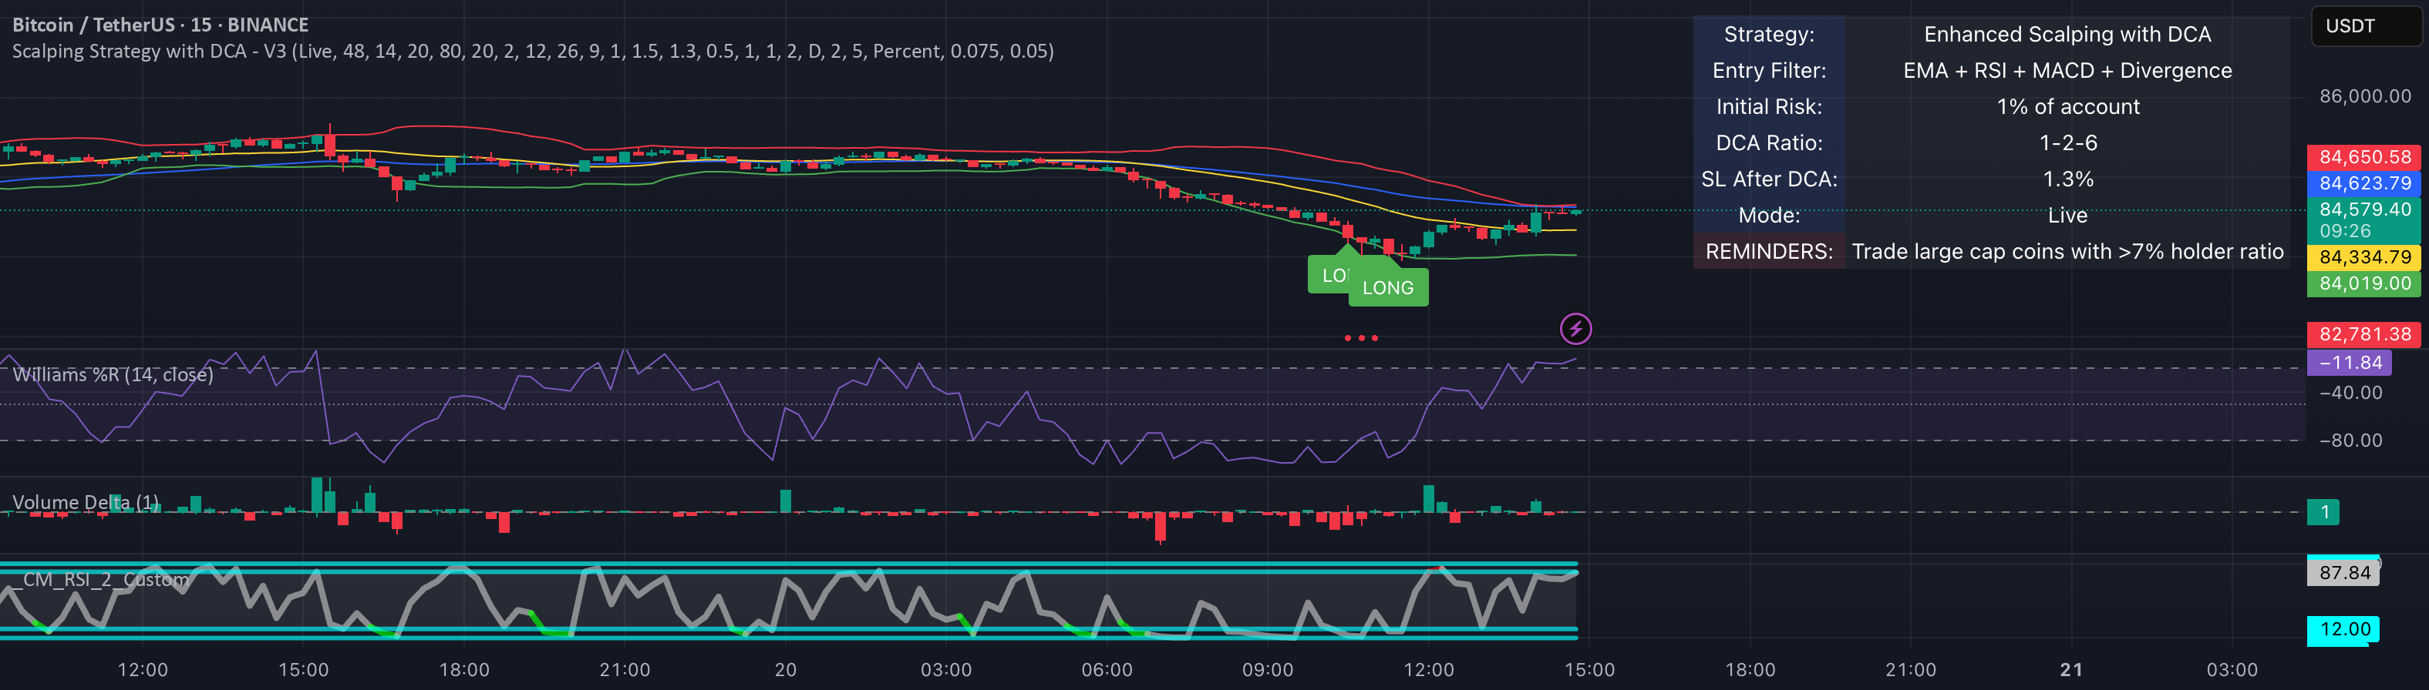Click the 86,000.00 price scale label
Image resolution: width=2429 pixels, height=690 pixels.
tap(2365, 96)
